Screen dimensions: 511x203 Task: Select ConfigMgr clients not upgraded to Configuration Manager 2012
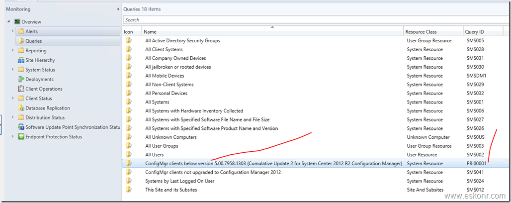(x=213, y=172)
